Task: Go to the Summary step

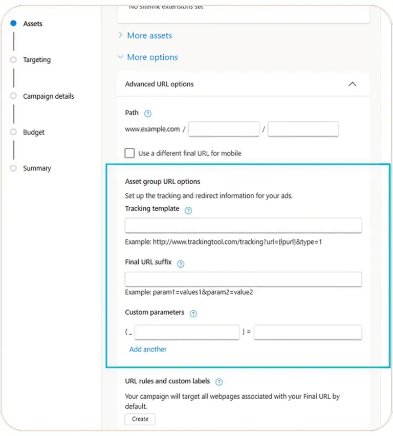Action: coord(37,168)
